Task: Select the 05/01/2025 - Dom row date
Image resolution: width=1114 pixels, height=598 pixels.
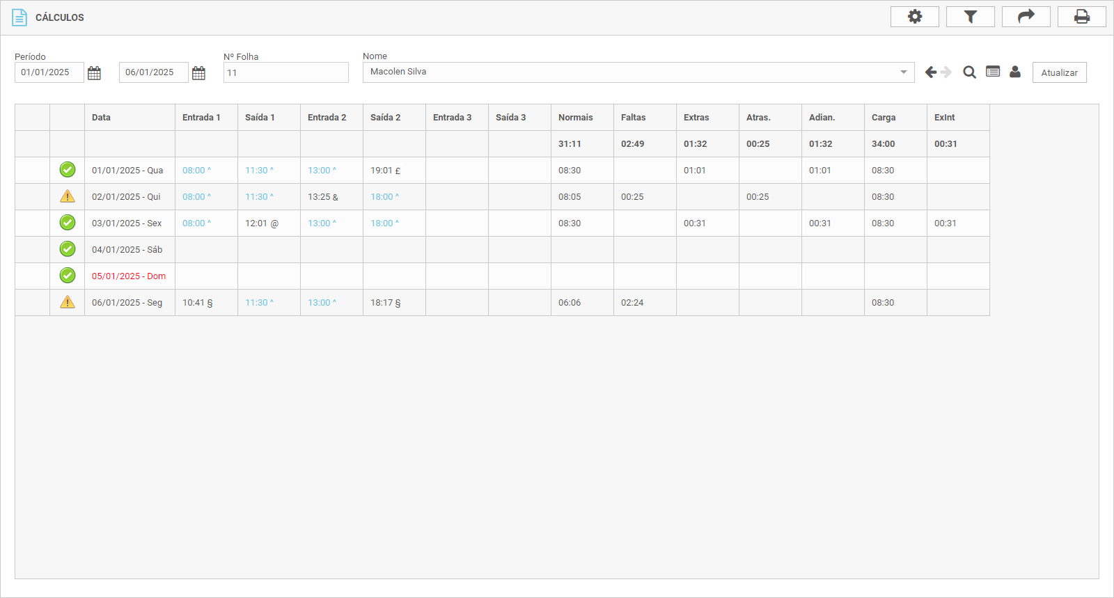Action: 129,276
